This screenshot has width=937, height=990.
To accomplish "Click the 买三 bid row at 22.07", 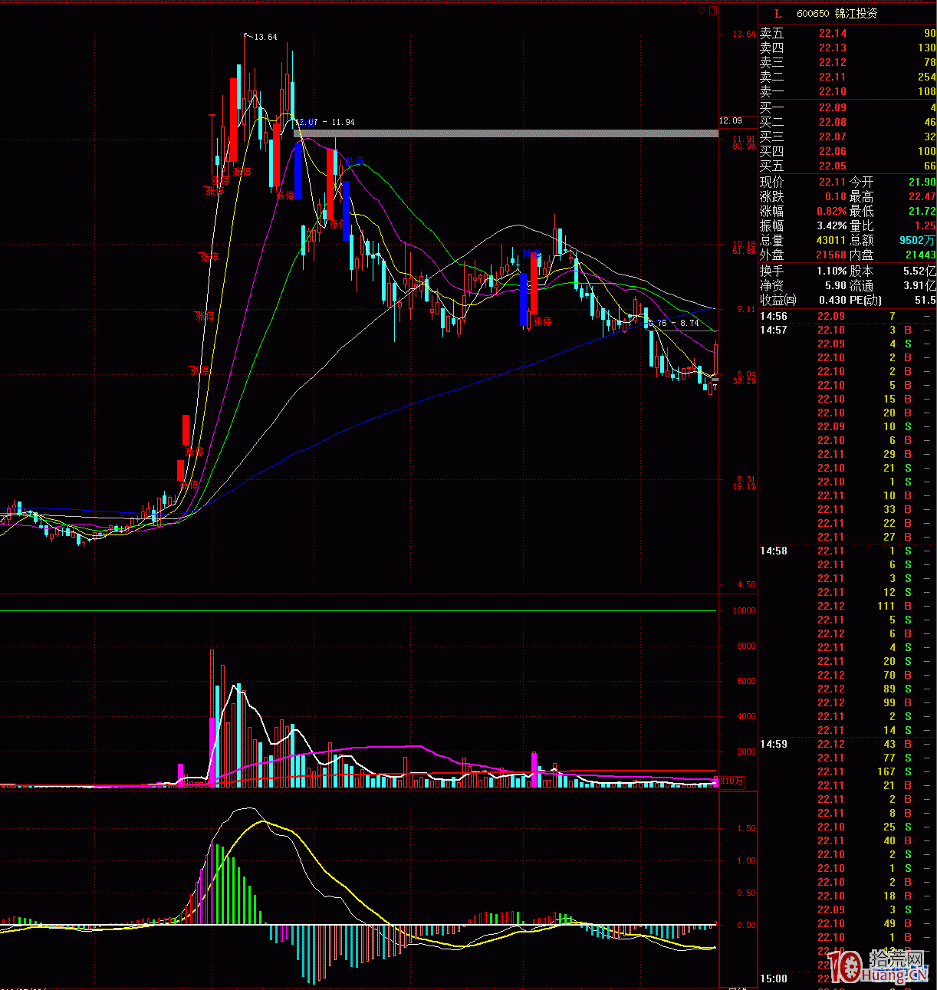I will (847, 136).
